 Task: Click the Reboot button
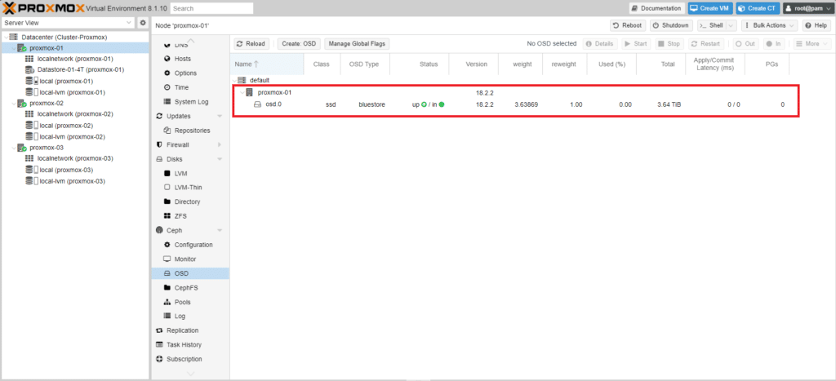tap(628, 25)
